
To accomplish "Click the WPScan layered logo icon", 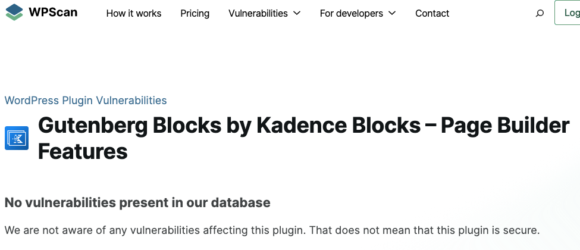I will point(14,12).
